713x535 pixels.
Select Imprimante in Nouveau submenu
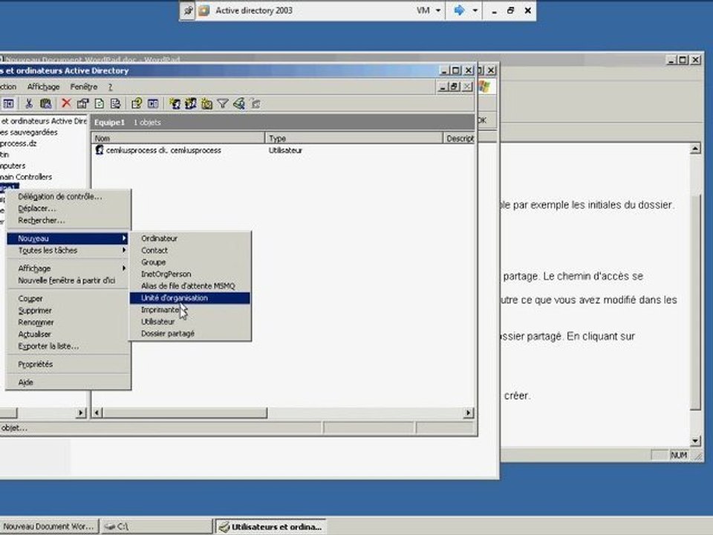tap(190, 309)
